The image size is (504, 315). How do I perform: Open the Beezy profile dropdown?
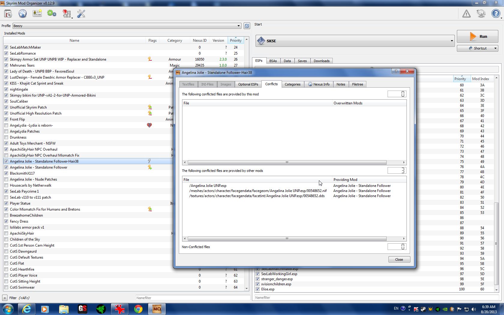point(127,26)
